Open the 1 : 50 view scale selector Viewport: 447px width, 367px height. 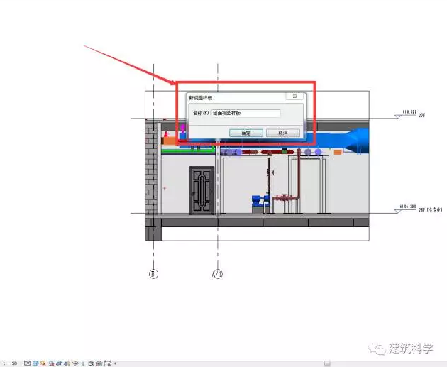[10, 363]
